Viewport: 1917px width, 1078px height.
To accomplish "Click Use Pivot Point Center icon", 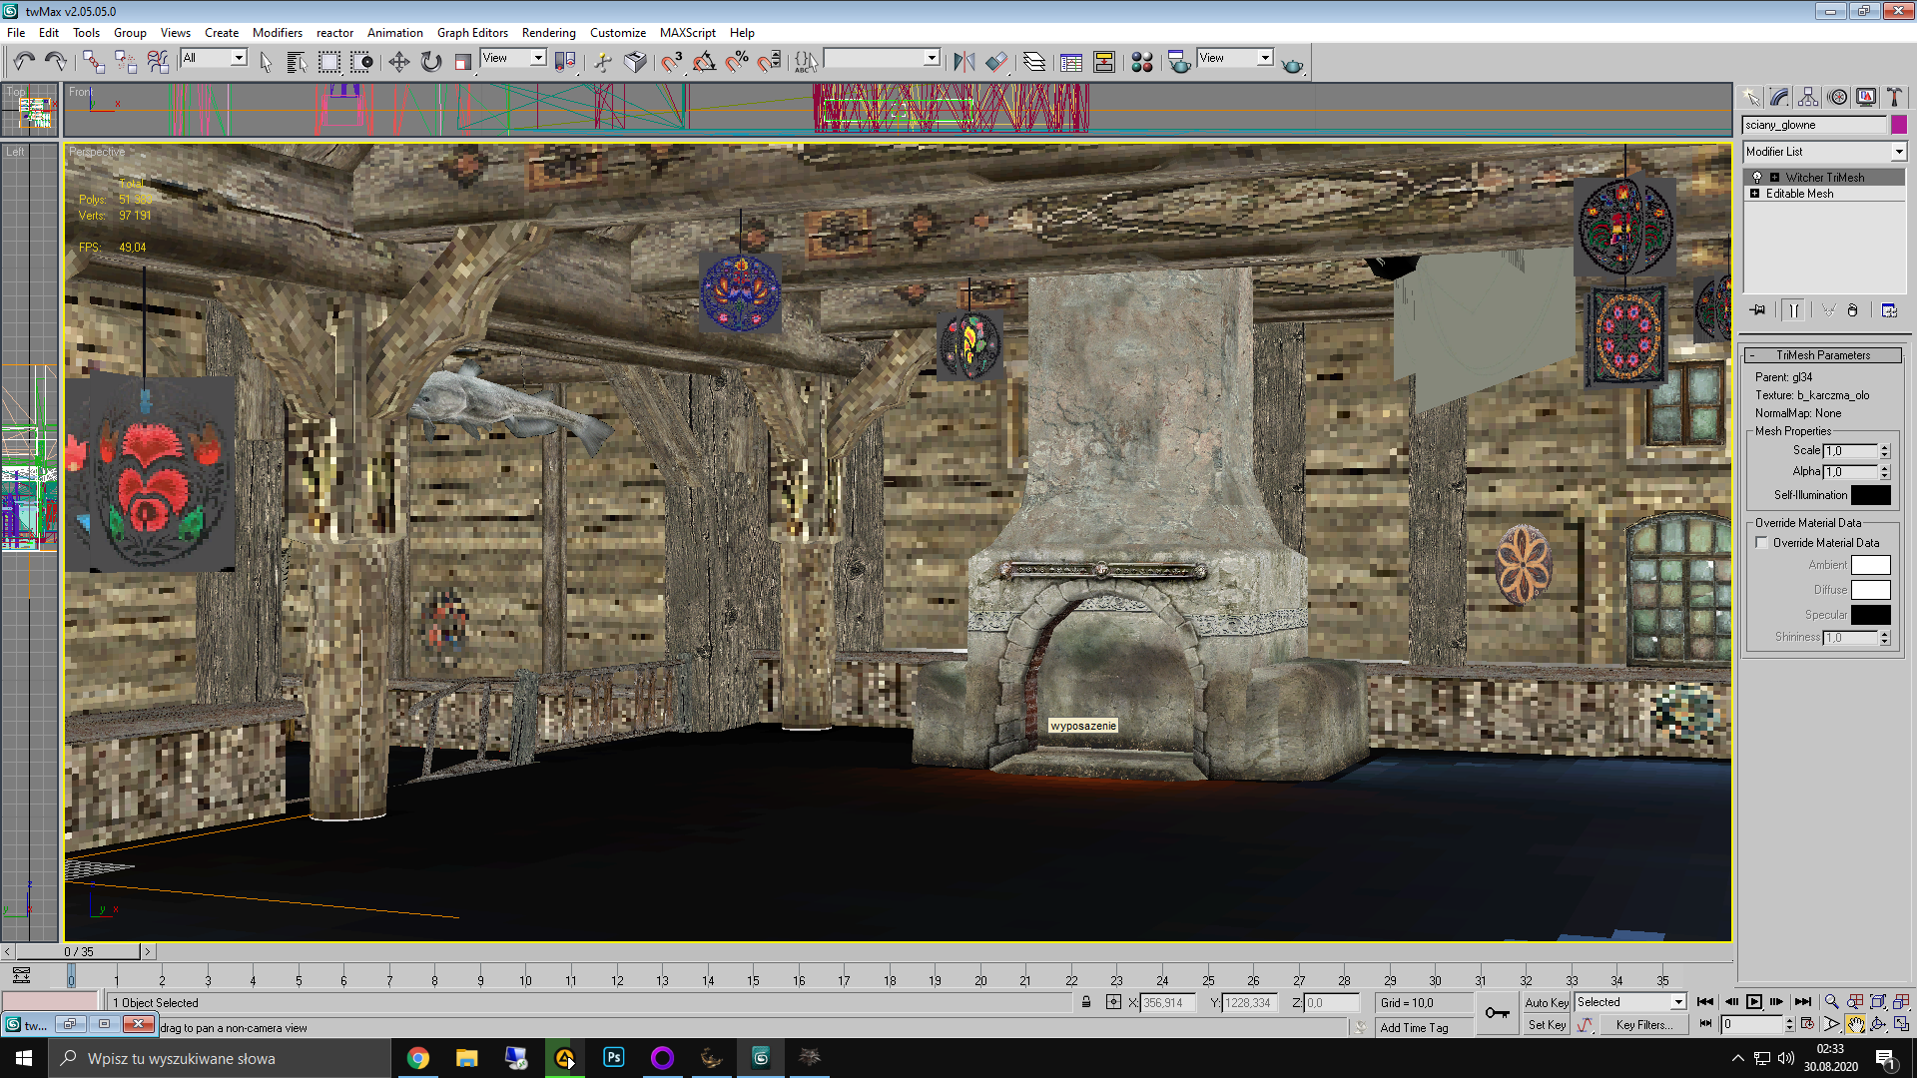I will (565, 62).
